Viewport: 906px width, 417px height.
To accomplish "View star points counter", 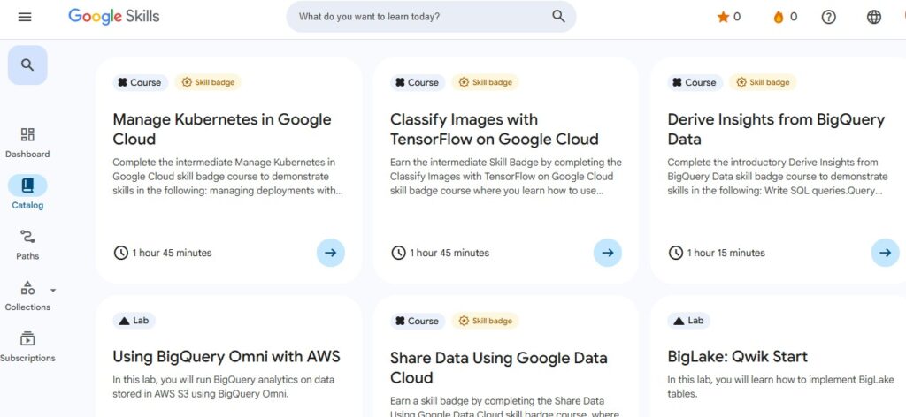I will pos(728,17).
